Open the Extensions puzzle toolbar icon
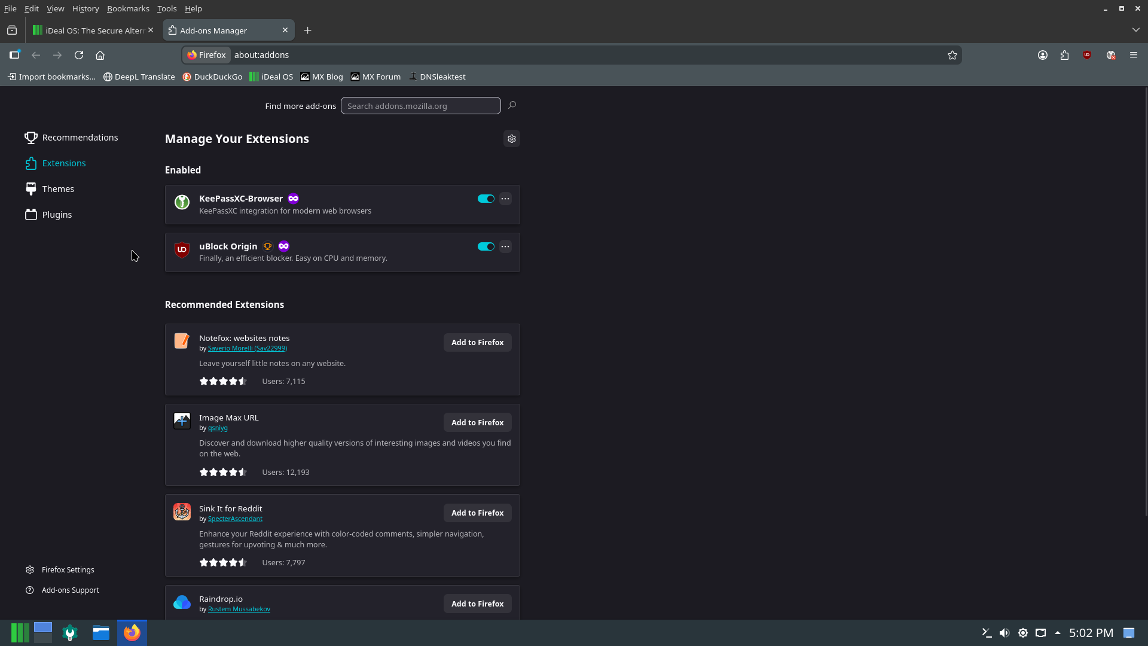1148x646 pixels. (x=1064, y=55)
